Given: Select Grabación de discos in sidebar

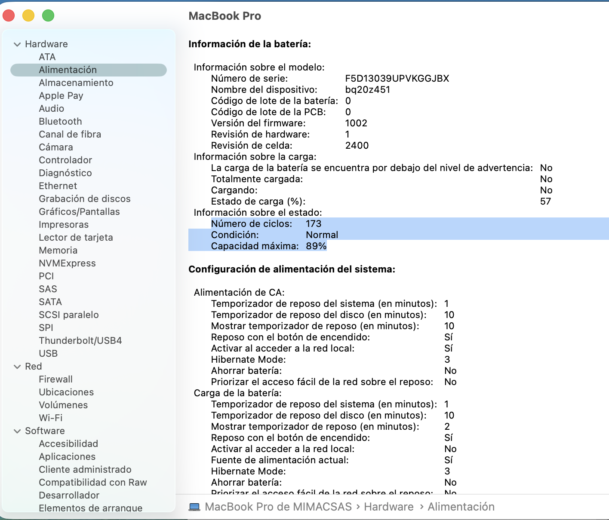Looking at the screenshot, I should [x=85, y=199].
